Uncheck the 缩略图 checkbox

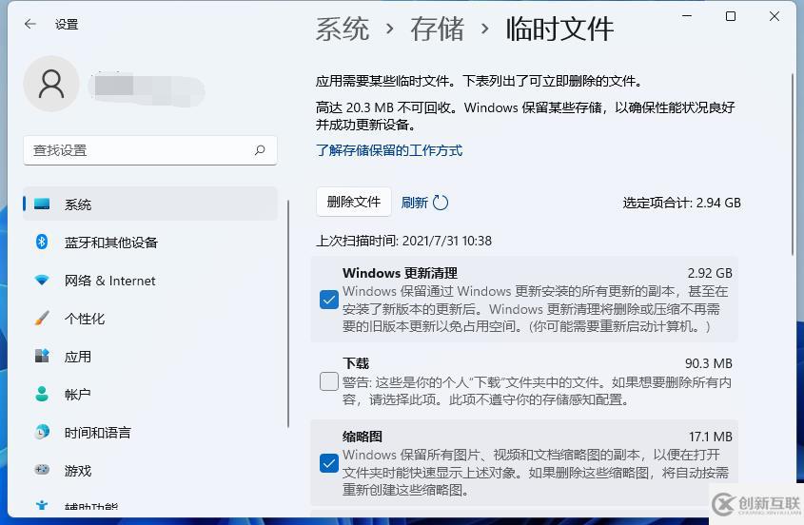[328, 463]
